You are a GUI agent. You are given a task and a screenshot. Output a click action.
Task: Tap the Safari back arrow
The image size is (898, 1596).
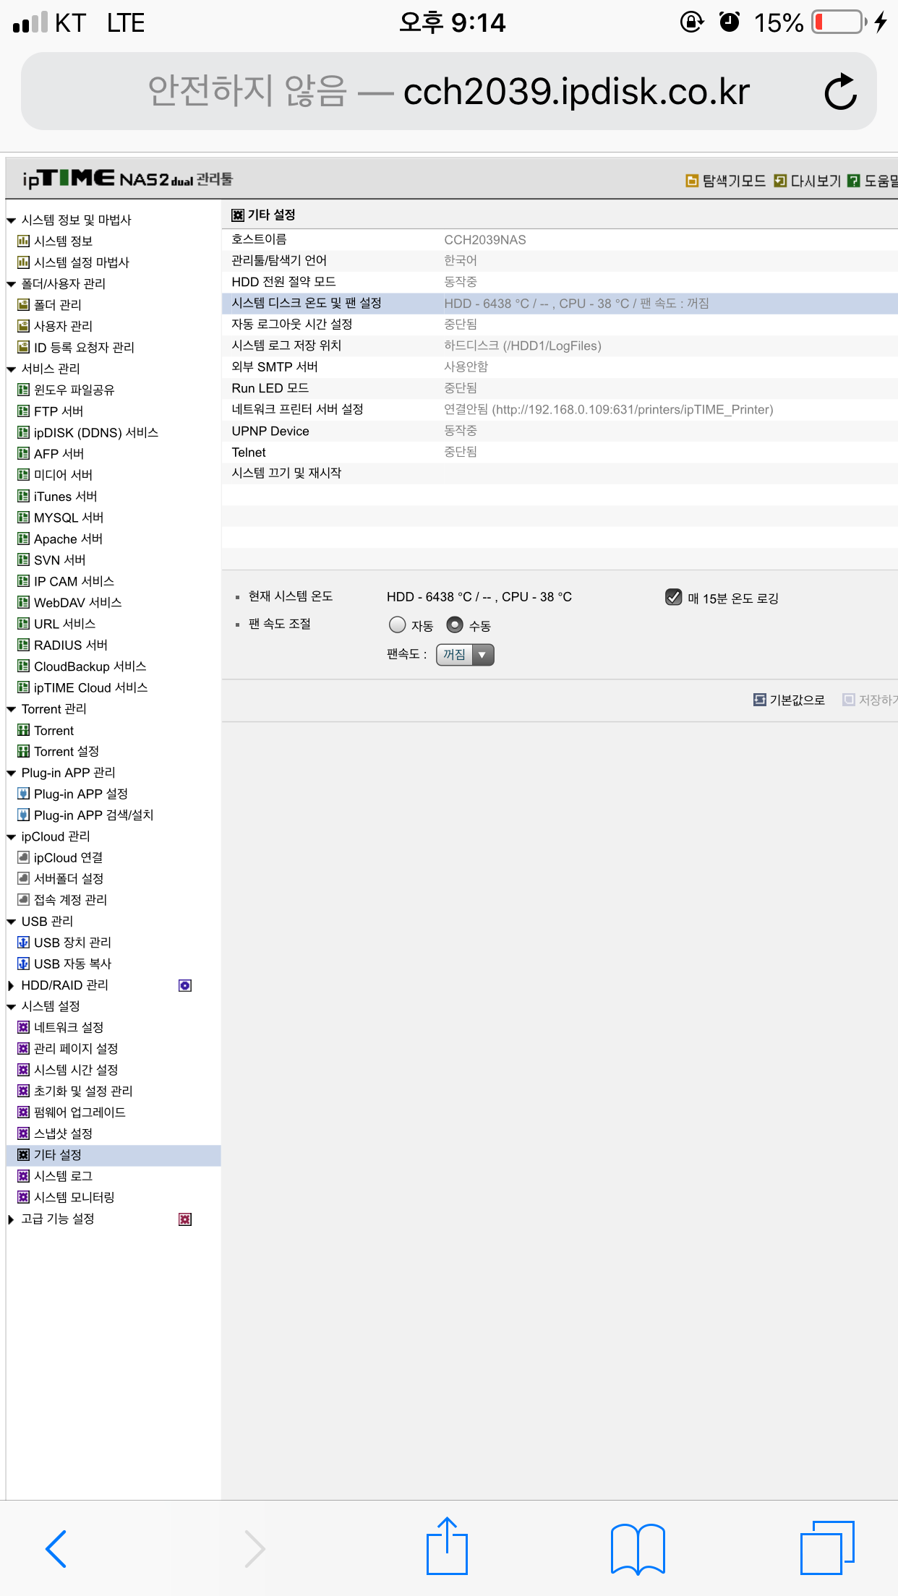(56, 1548)
